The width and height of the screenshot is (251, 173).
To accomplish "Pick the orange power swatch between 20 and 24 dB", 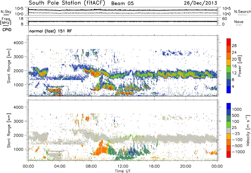I will click(229, 56).
